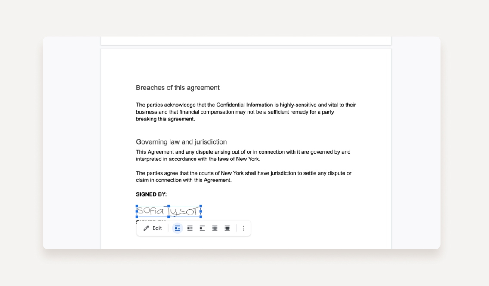Click the text 'breaking this agreement.'
Image resolution: width=489 pixels, height=286 pixels.
pos(165,119)
